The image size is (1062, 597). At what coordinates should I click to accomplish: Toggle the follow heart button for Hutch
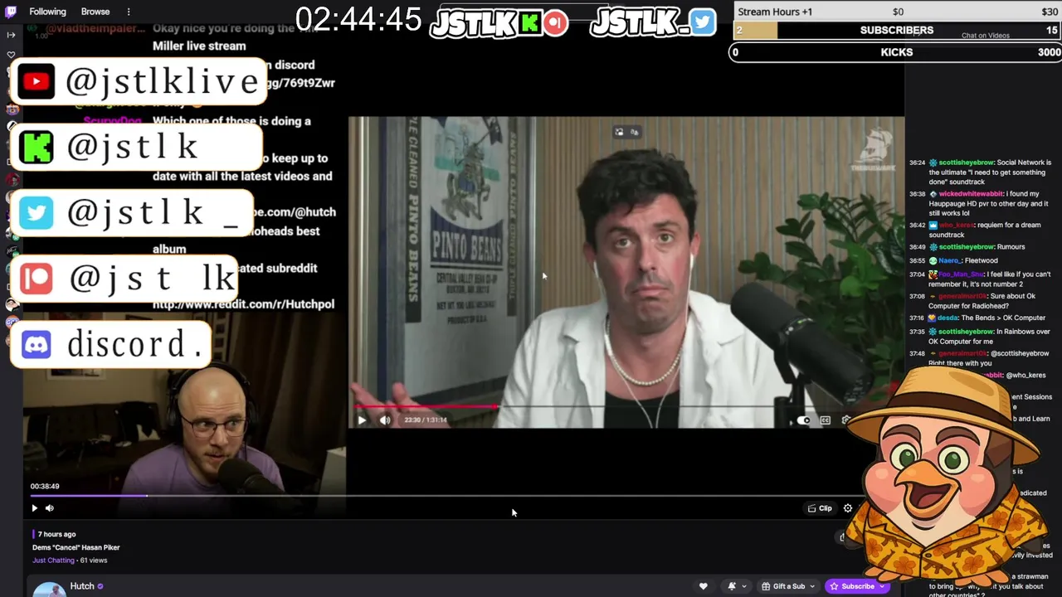pos(703,586)
